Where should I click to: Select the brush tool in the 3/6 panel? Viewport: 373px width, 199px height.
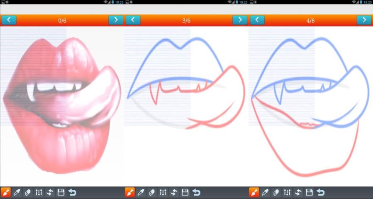click(130, 192)
